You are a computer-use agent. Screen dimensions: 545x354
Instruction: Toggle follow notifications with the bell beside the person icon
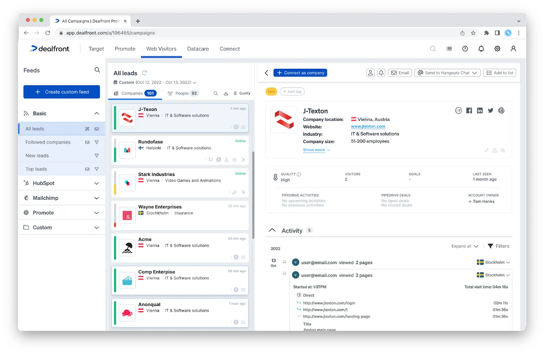click(x=381, y=73)
